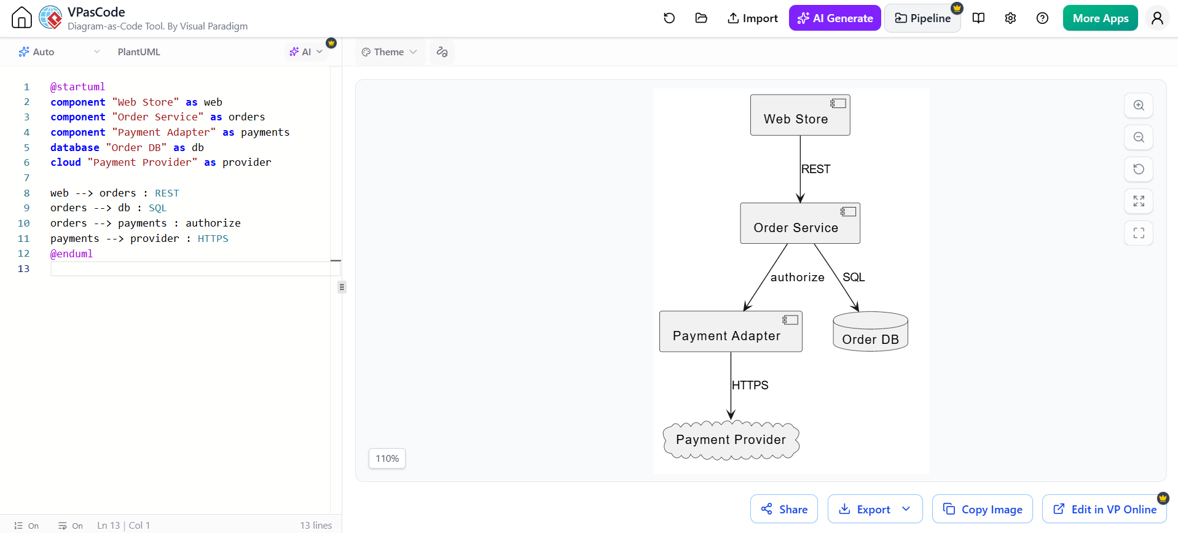Select the Web Store component in the diagram
The height and width of the screenshot is (533, 1178).
point(800,115)
